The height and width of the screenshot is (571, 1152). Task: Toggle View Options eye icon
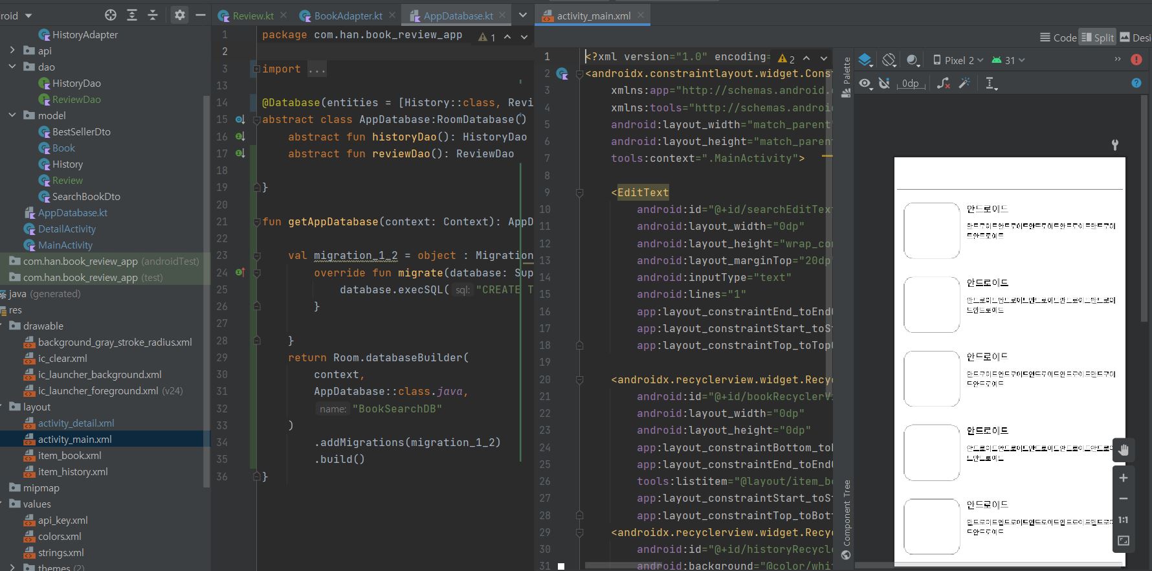[865, 83]
